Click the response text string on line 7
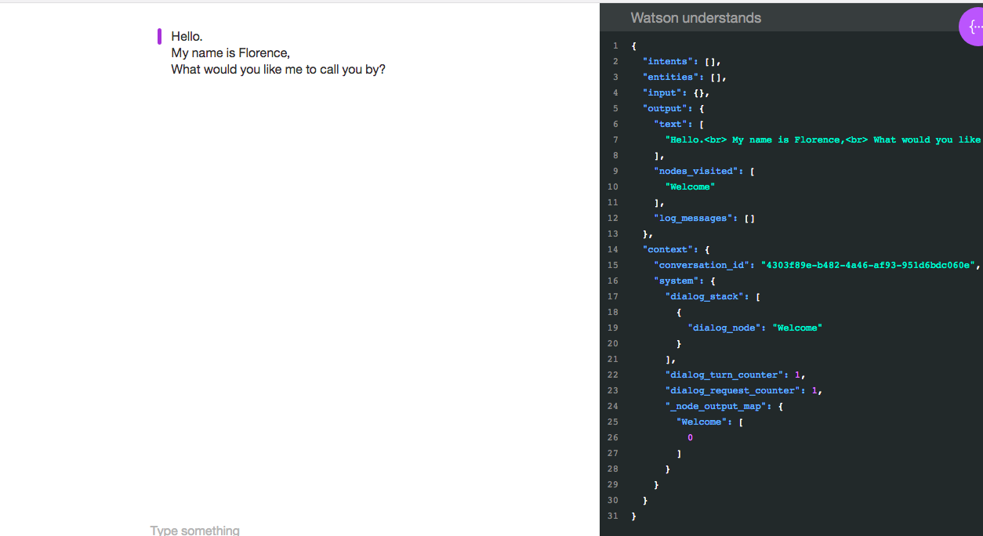This screenshot has width=983, height=536. (x=822, y=139)
